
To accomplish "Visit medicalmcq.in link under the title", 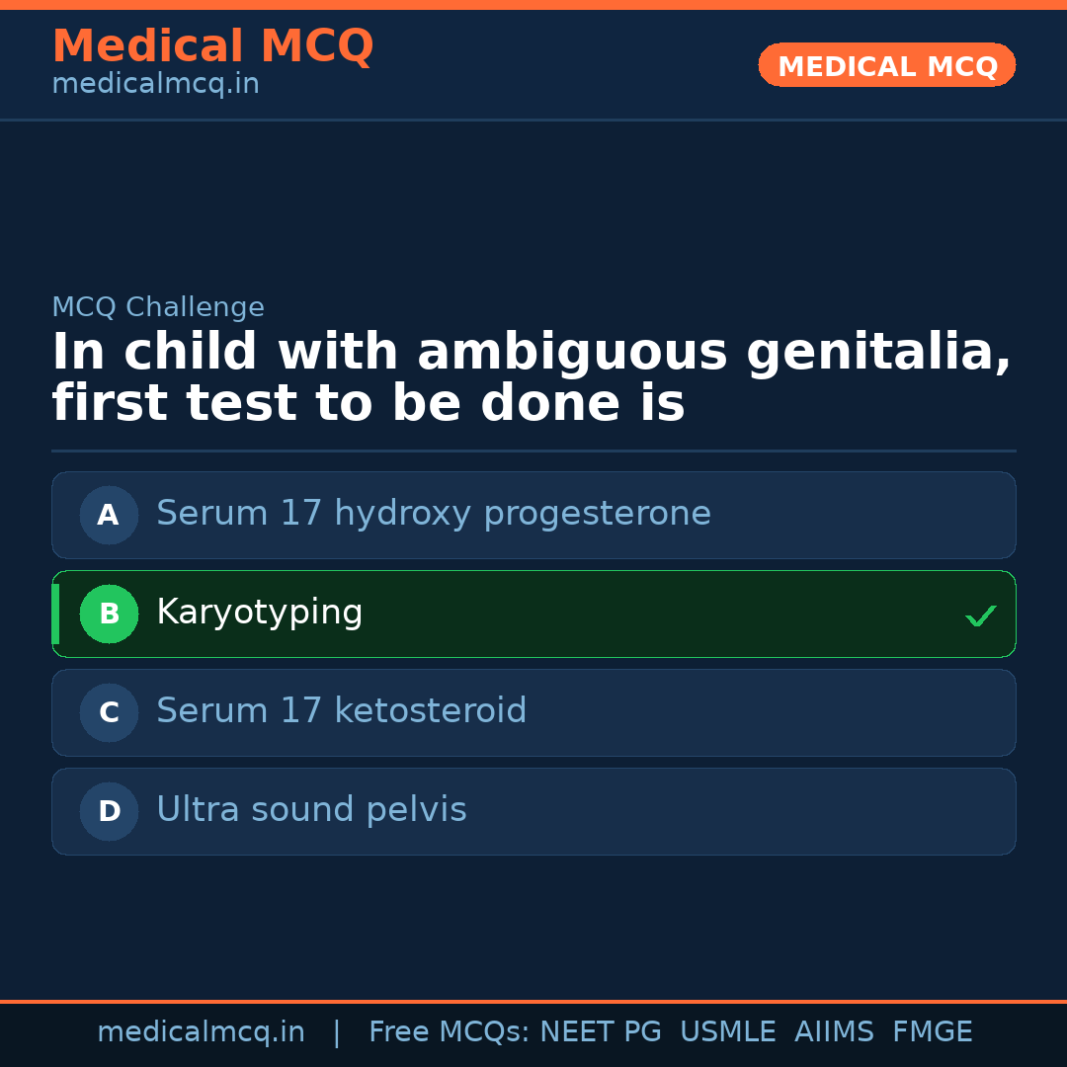I will pyautogui.click(x=155, y=85).
